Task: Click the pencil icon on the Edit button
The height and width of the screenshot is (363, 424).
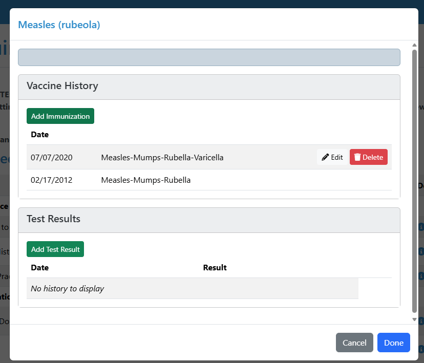Action: [325, 157]
